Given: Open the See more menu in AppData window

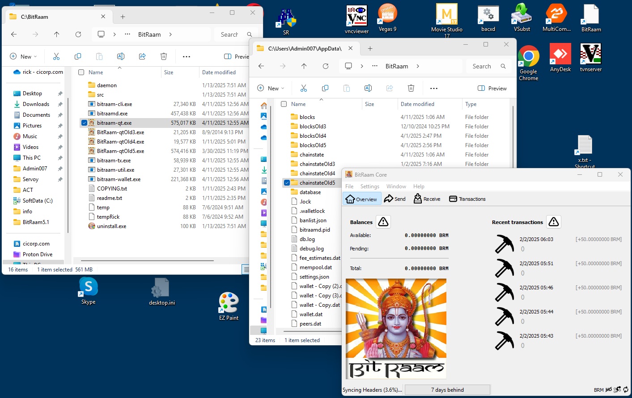Looking at the screenshot, I should click(434, 88).
